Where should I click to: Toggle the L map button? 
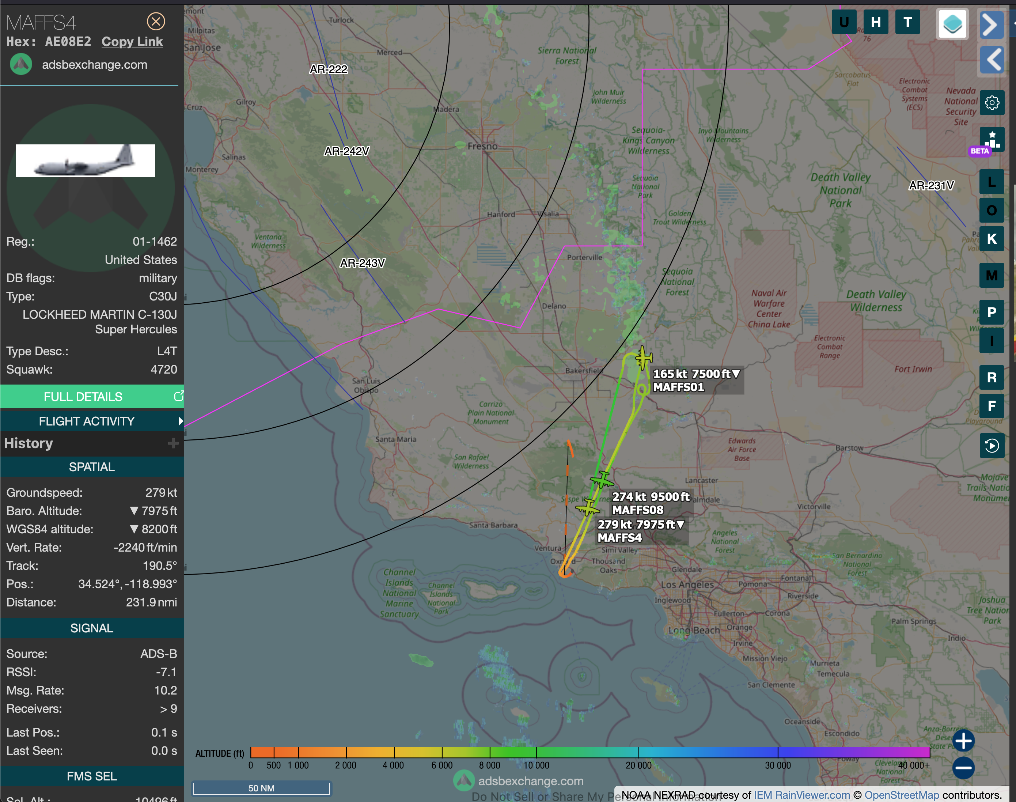[x=992, y=182]
